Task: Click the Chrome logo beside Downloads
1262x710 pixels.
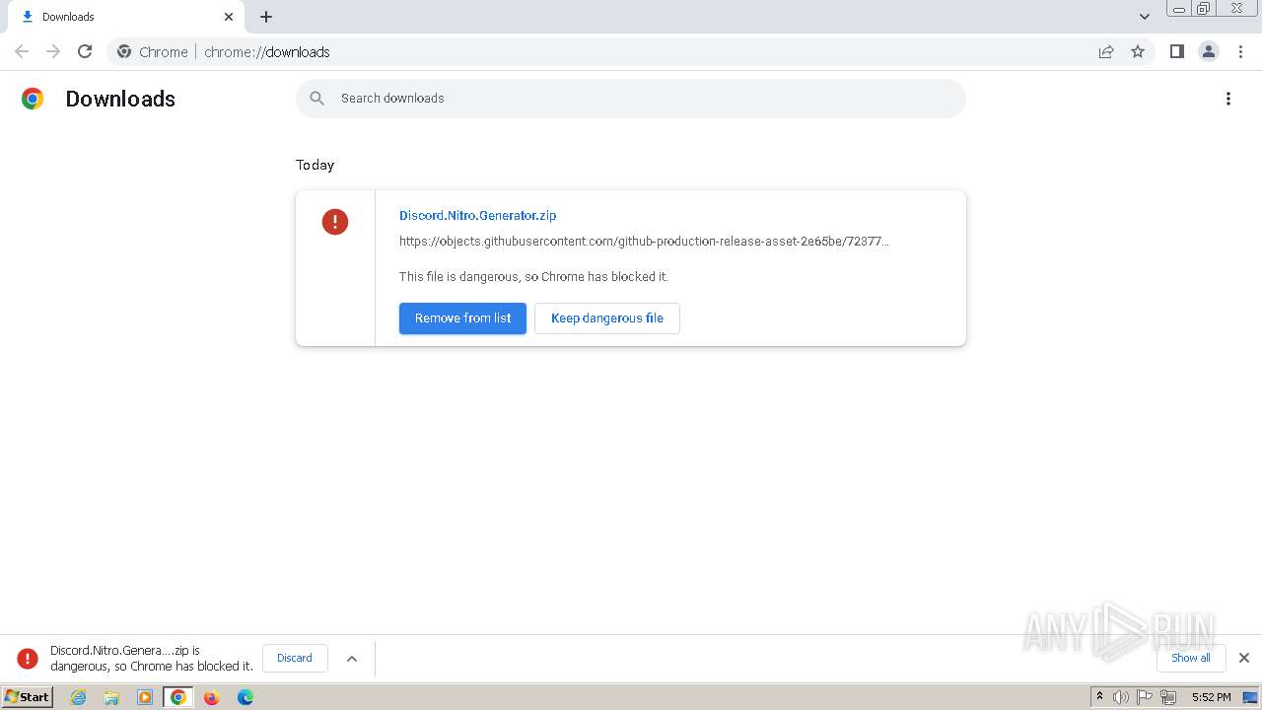Action: tap(33, 99)
